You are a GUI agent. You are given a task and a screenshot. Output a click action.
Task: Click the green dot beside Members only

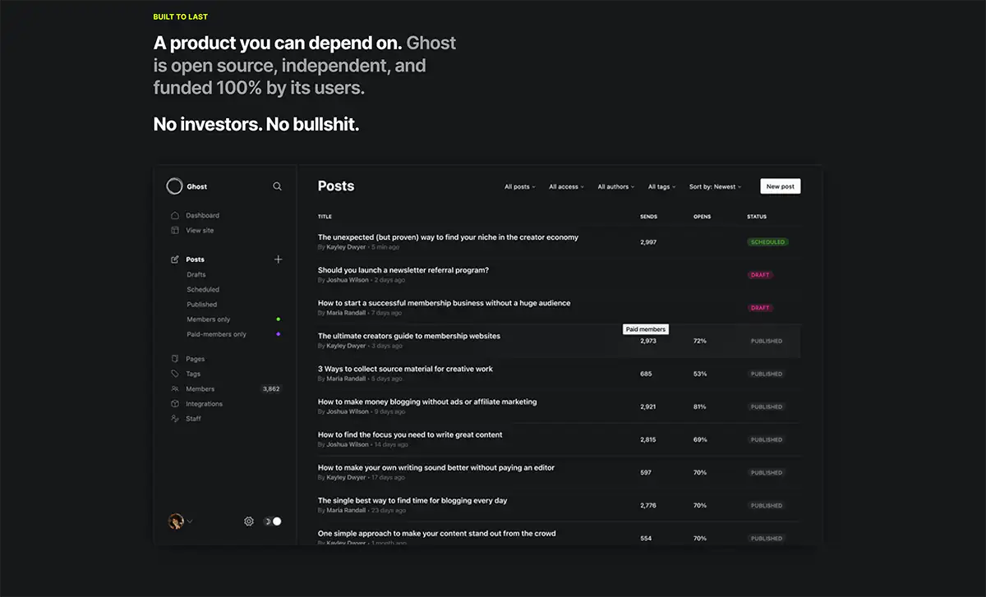tap(279, 319)
